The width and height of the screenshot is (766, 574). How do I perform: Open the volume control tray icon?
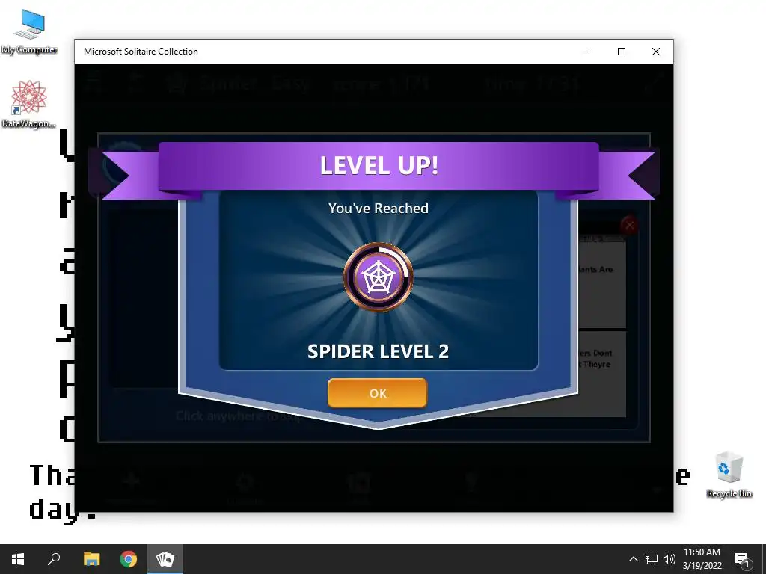(x=670, y=559)
